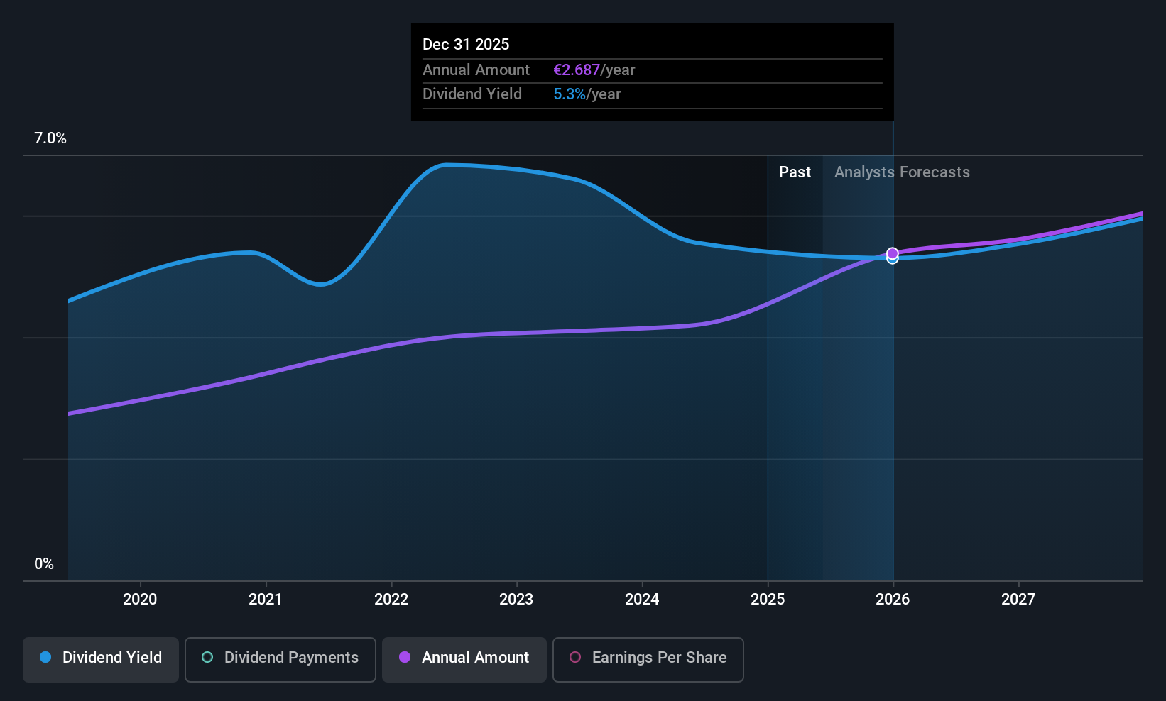Select the 2025 x-axis label
Screen dimensions: 1166x701
[768, 599]
